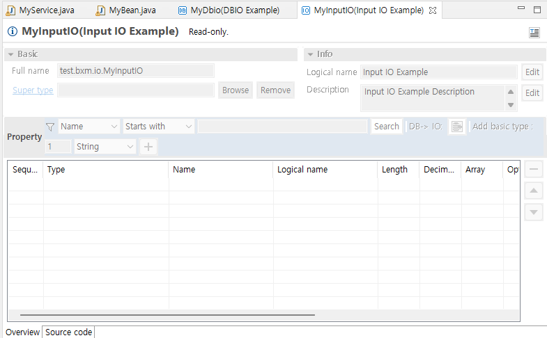Collapse the Info section
This screenshot has width=547, height=338.
[x=310, y=54]
